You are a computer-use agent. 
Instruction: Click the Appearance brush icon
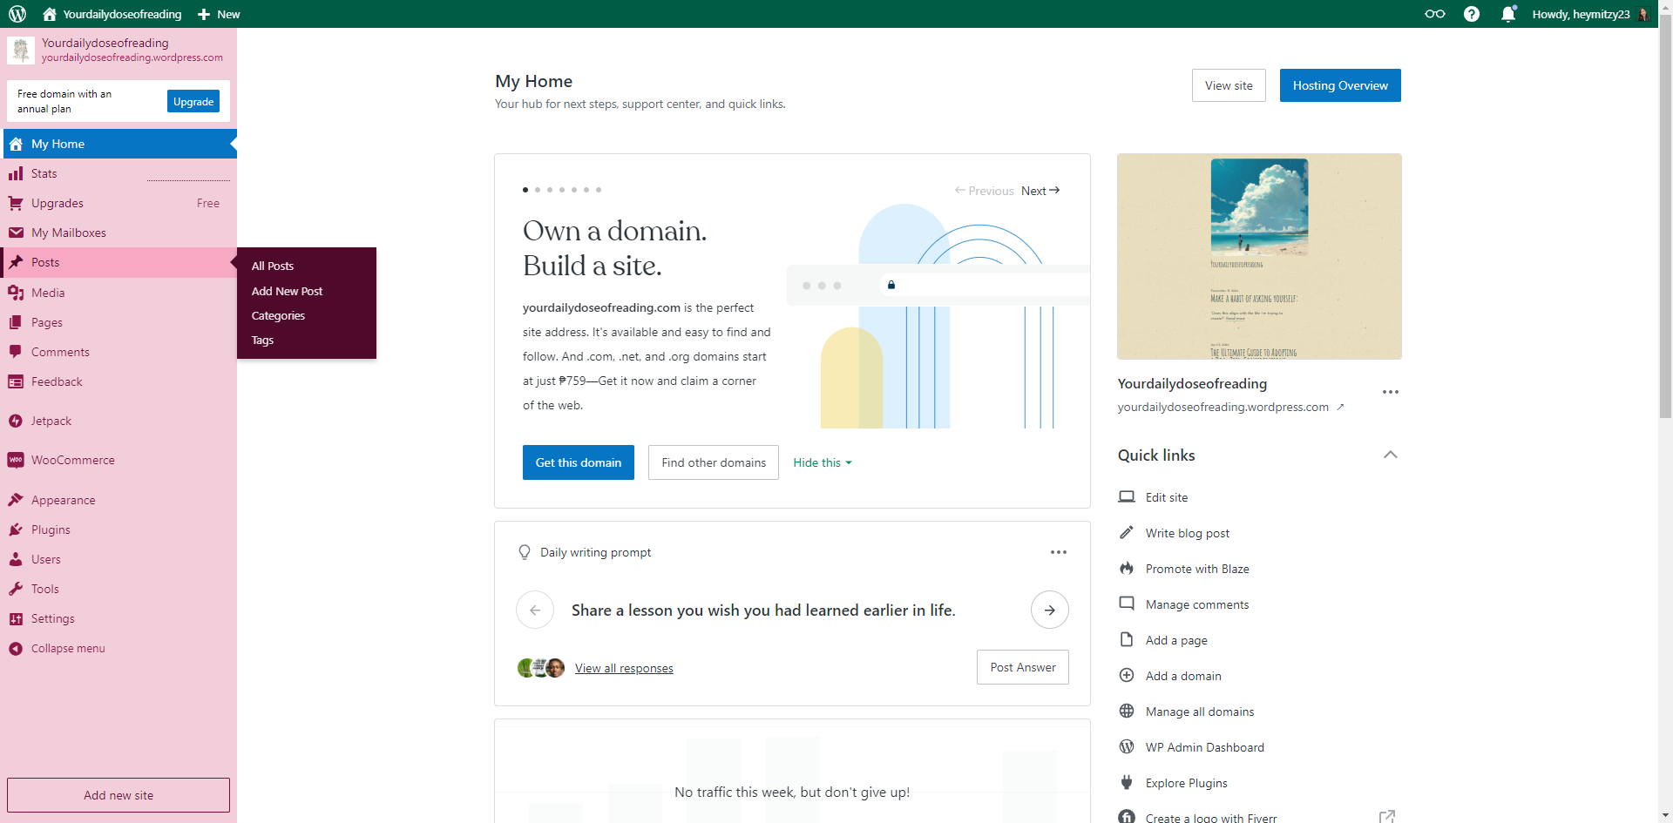[16, 500]
